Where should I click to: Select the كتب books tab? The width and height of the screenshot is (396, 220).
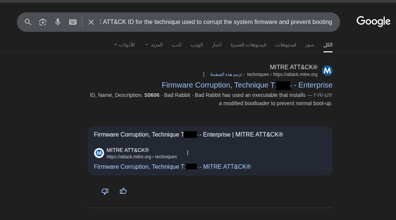click(x=177, y=45)
